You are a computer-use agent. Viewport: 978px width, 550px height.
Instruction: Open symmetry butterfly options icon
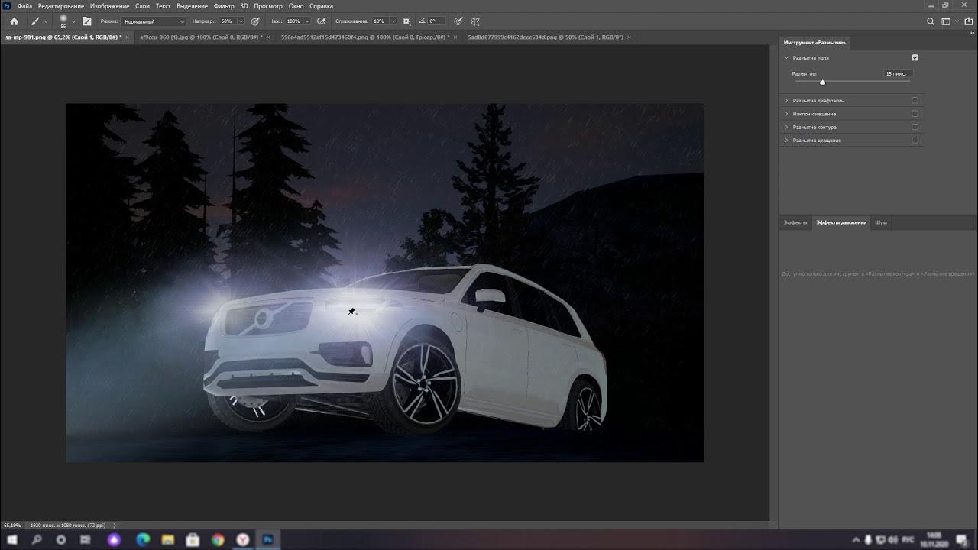click(475, 21)
